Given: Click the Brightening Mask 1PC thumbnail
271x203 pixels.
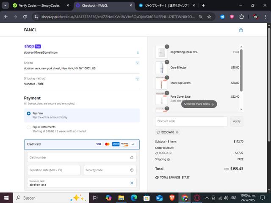Looking at the screenshot, I should (161, 52).
